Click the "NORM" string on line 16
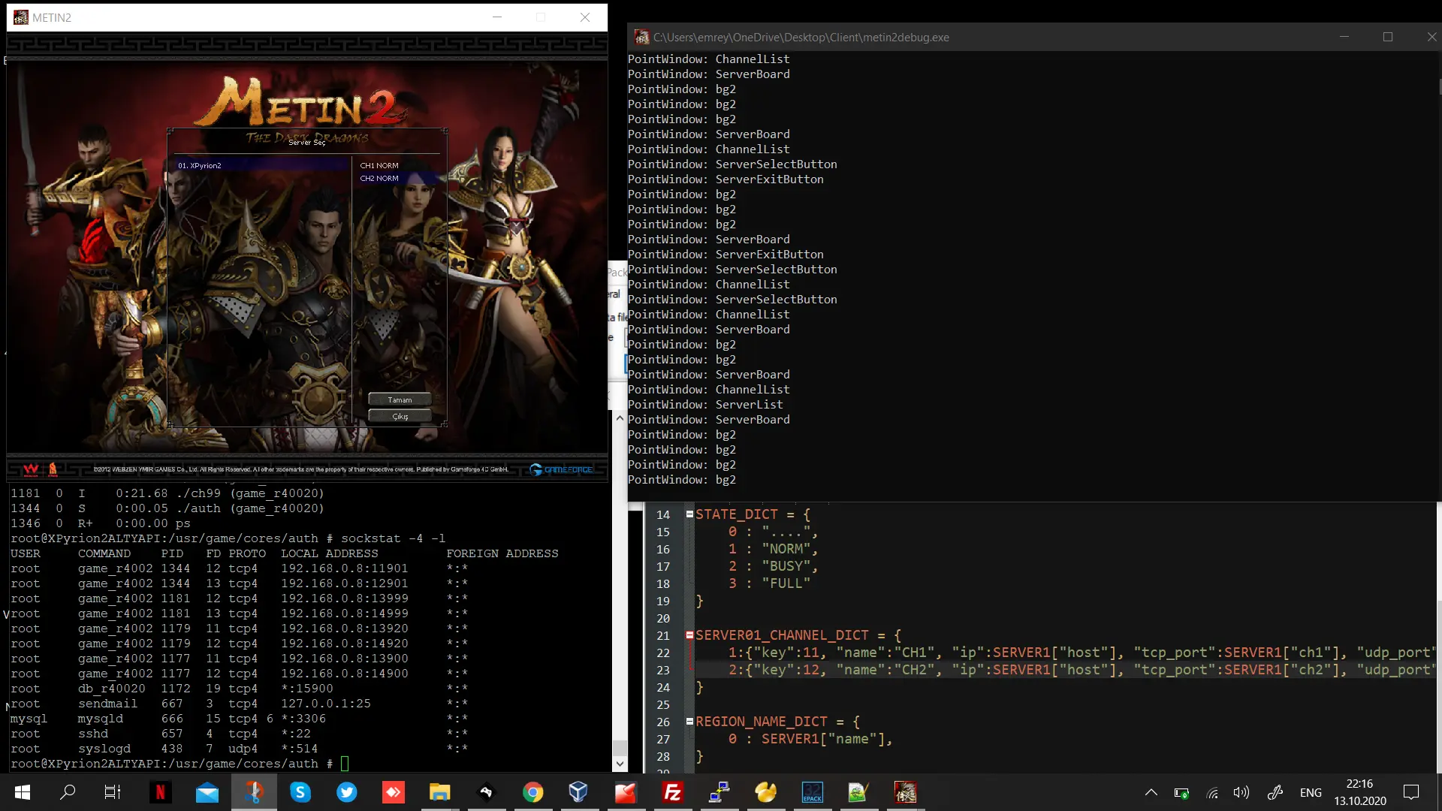The width and height of the screenshot is (1442, 811). tap(786, 549)
